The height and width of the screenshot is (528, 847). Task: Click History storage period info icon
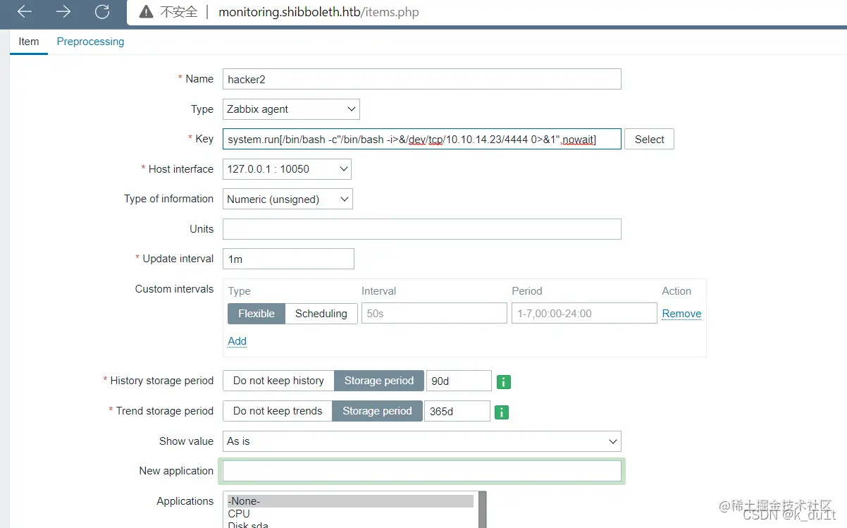click(x=504, y=381)
